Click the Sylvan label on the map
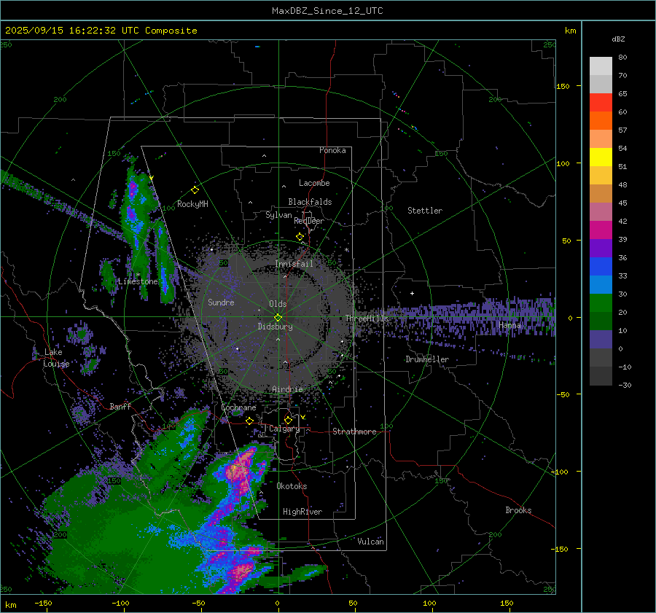The image size is (656, 613). pos(278,215)
